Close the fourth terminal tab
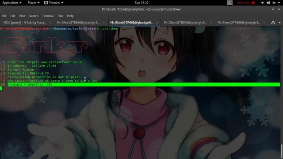The height and width of the screenshot is (159, 283). click(x=210, y=23)
